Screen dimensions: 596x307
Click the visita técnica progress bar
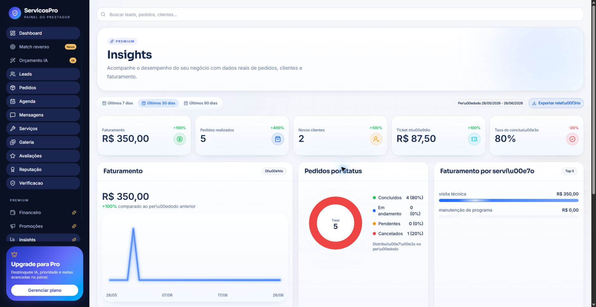(x=509, y=201)
